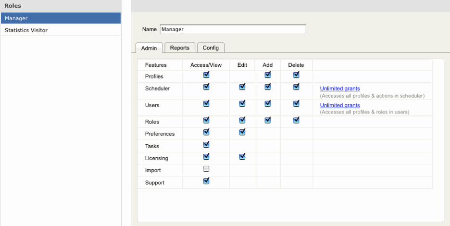Open the Config tab

pos(211,48)
